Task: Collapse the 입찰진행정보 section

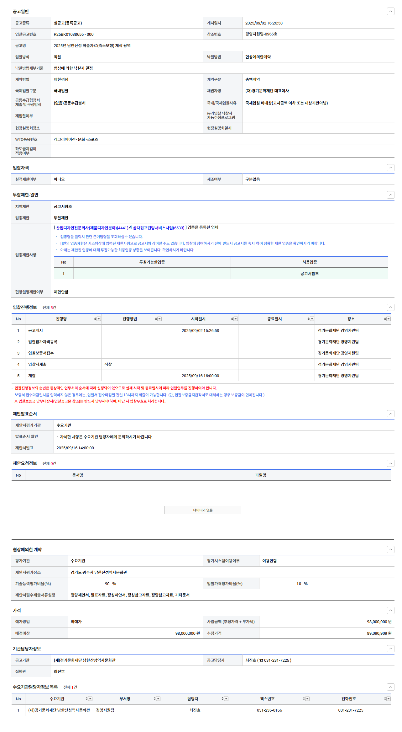Action: (390, 307)
